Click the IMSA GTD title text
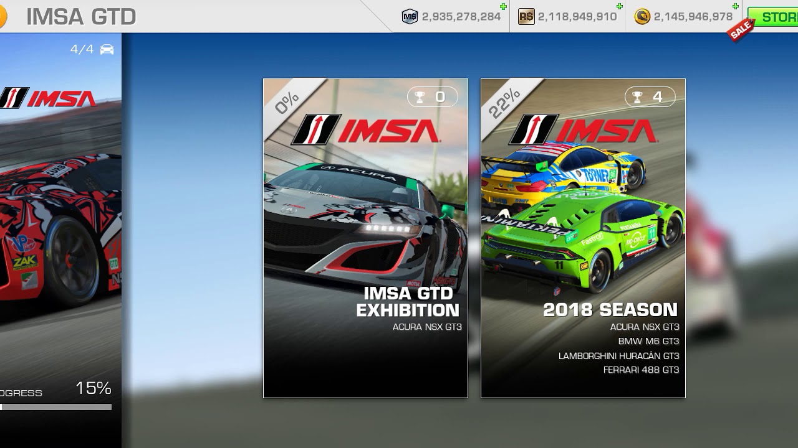798x448 pixels. pos(81,17)
